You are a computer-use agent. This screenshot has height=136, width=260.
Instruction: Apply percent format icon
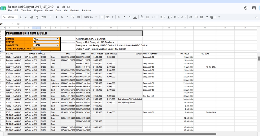[x=62, y=17]
